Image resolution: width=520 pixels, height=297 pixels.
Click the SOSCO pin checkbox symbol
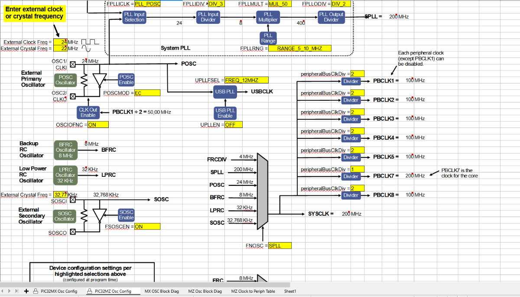pyautogui.click(x=72, y=233)
